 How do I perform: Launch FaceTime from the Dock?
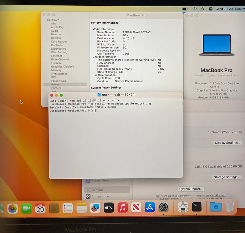26,209
